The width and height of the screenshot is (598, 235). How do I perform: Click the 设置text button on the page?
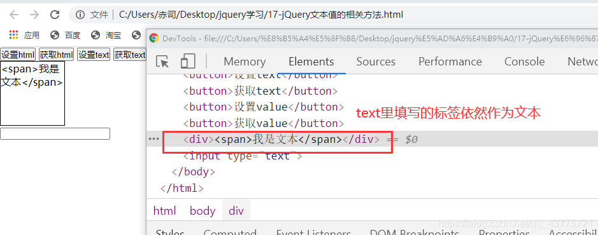click(x=94, y=55)
